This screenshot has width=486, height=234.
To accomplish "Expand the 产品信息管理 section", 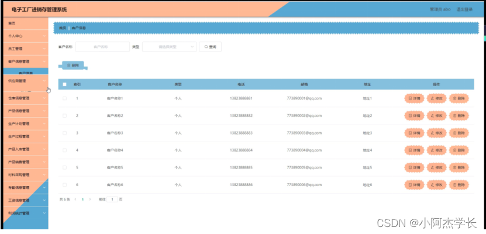I will pyautogui.click(x=26, y=111).
